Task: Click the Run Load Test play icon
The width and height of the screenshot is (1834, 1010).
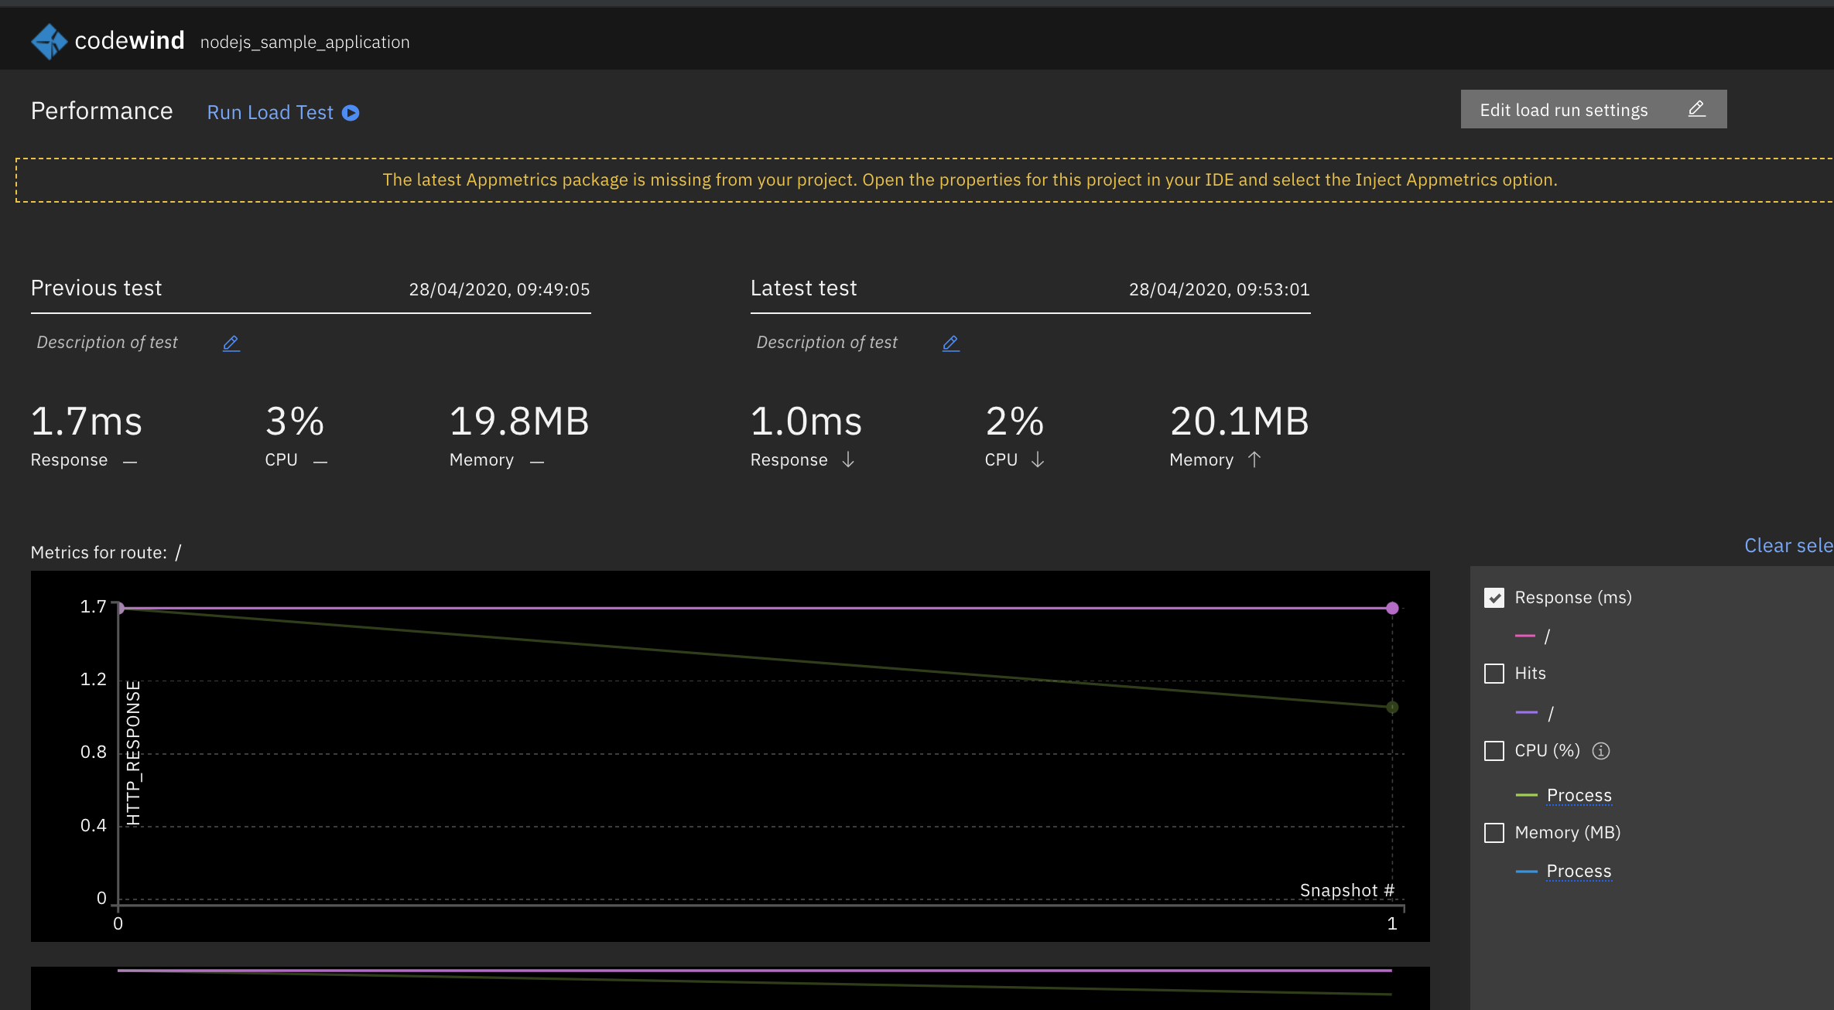Action: [351, 113]
